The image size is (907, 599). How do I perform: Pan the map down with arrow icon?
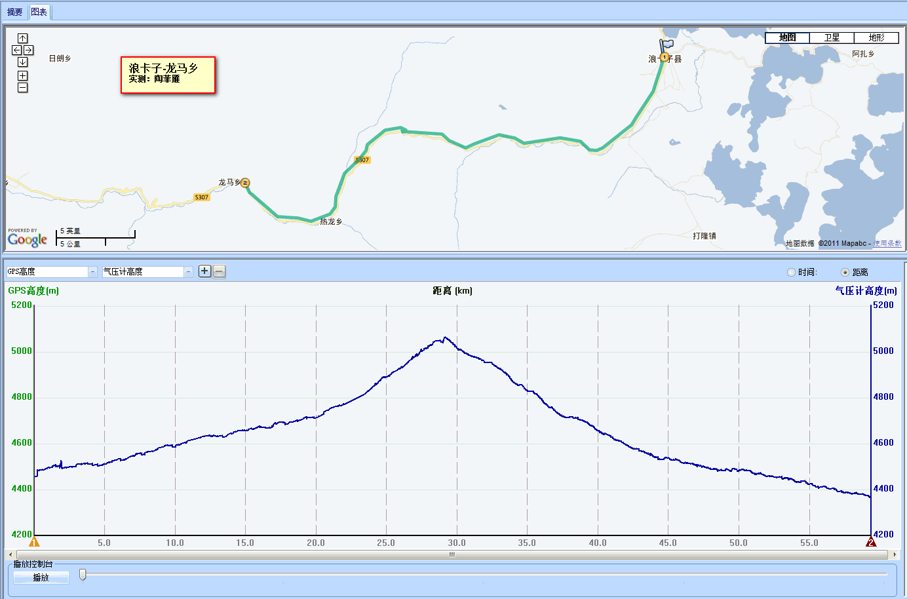[22, 62]
